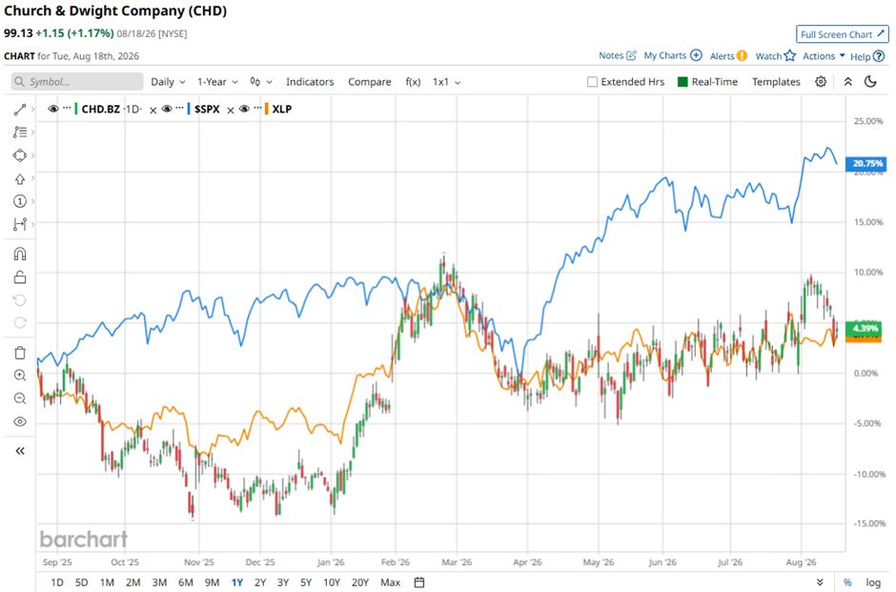
Task: Click the Watch star icon
Action: [789, 55]
